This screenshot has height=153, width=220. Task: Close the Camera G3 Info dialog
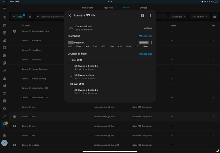[x=70, y=15]
